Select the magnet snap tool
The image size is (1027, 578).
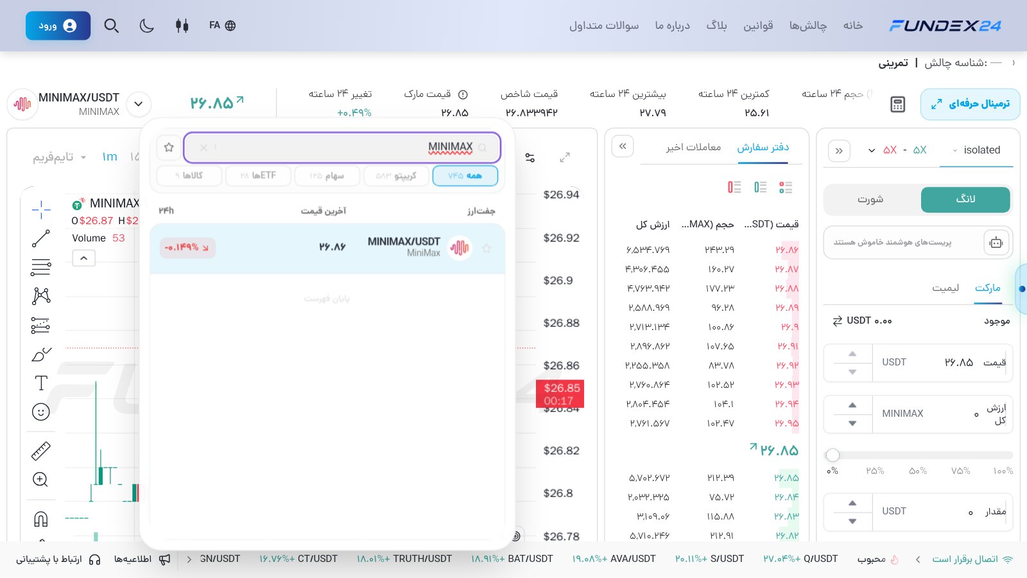pos(41,519)
